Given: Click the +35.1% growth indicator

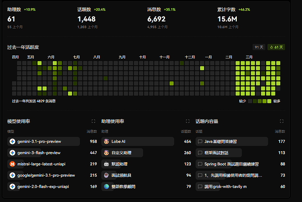Looking at the screenshot, I should (170, 10).
